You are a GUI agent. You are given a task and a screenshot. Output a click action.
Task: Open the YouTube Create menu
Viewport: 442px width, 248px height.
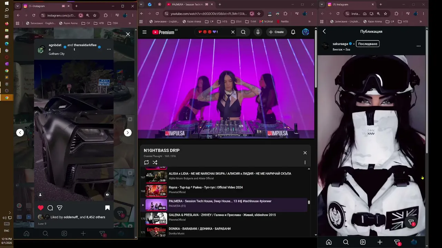pyautogui.click(x=276, y=32)
